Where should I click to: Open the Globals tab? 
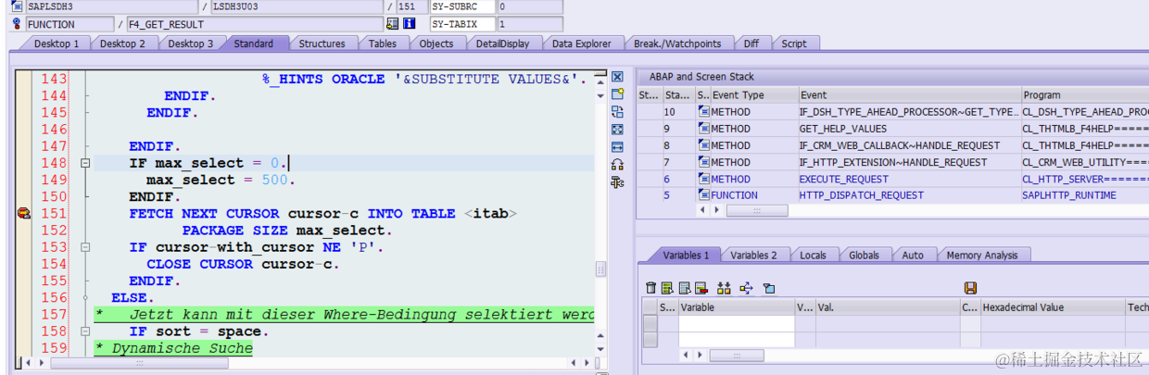click(x=864, y=255)
